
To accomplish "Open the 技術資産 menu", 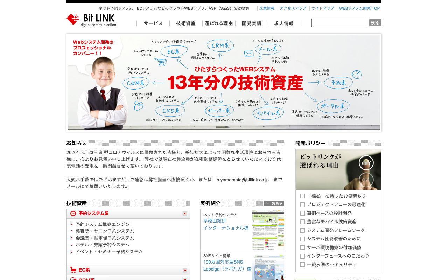I will (x=186, y=23).
